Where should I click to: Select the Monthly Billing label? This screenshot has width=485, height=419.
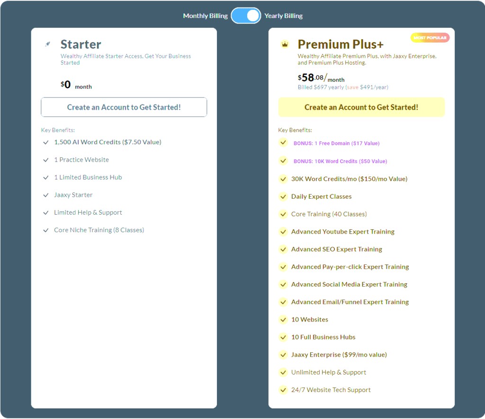click(x=206, y=16)
